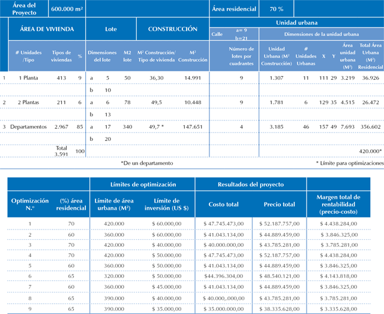Select the '36,30' construction value

[x=156, y=78]
